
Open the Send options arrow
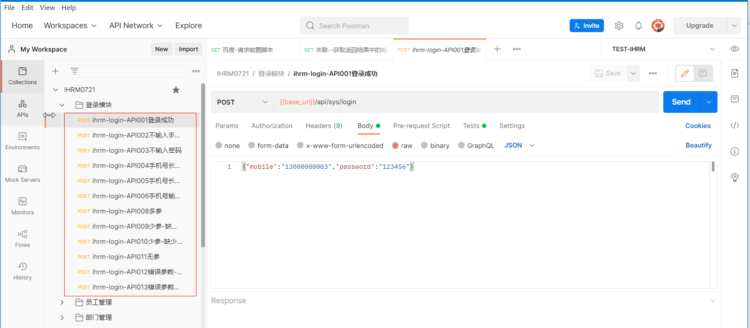tap(709, 102)
